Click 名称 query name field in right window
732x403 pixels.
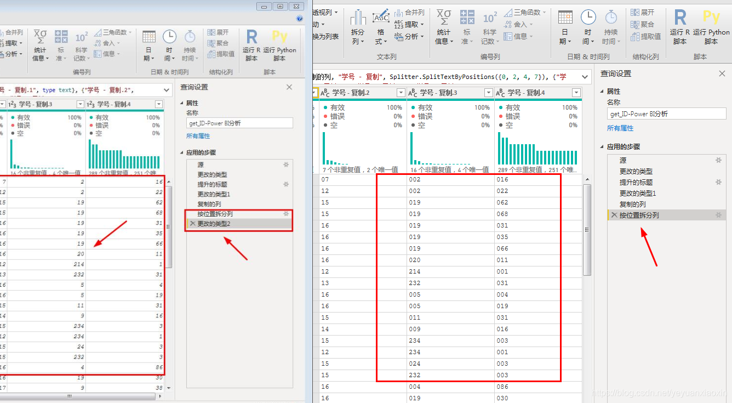[667, 114]
